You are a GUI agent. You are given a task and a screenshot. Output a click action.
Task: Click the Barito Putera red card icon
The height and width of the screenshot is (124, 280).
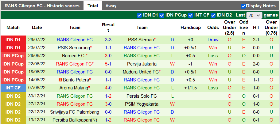pyautogui.click(x=60, y=80)
